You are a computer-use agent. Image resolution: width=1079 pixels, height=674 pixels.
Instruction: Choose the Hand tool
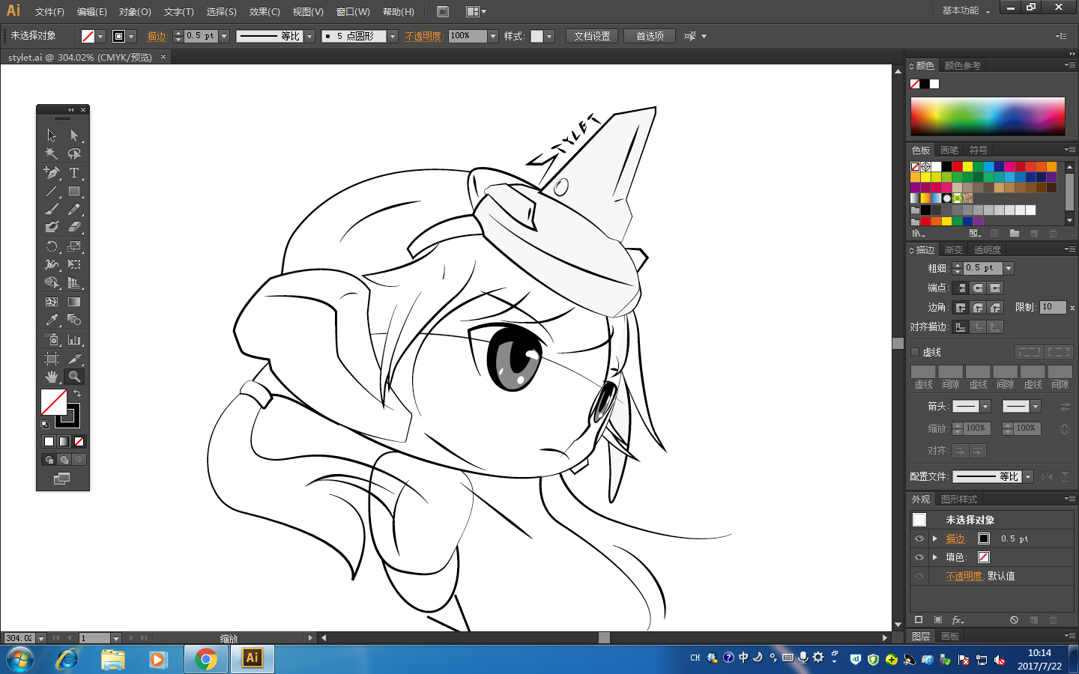point(51,376)
